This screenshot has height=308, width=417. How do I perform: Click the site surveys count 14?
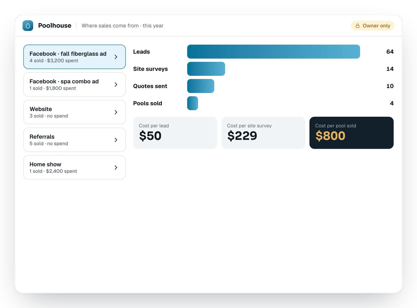coord(390,69)
